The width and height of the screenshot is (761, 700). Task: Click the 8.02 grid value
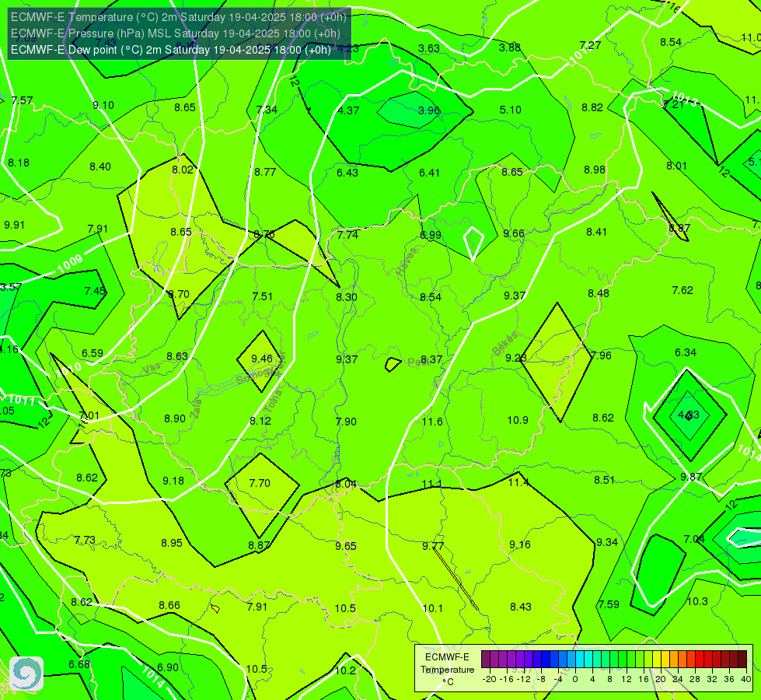tap(183, 170)
